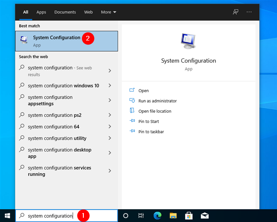Image resolution: width=277 pixels, height=222 pixels.
Task: Click magnifier beside 'system configuration utility'
Action: pos(22,138)
